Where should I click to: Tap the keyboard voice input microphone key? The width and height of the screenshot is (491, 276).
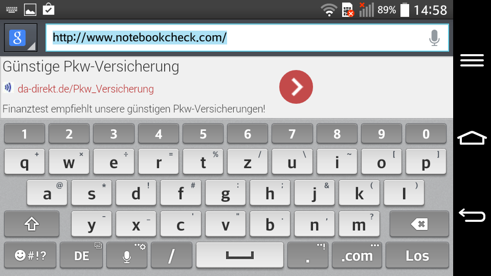pyautogui.click(x=127, y=255)
